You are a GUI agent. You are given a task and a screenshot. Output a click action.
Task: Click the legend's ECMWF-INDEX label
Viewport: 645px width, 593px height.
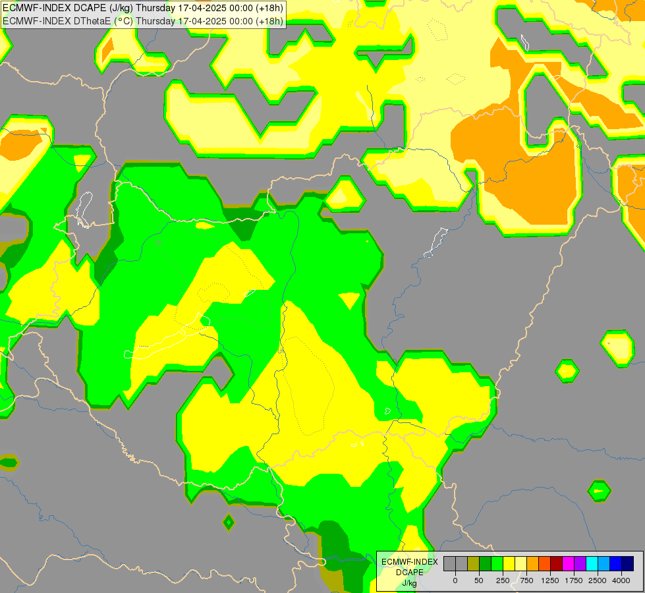pyautogui.click(x=410, y=562)
